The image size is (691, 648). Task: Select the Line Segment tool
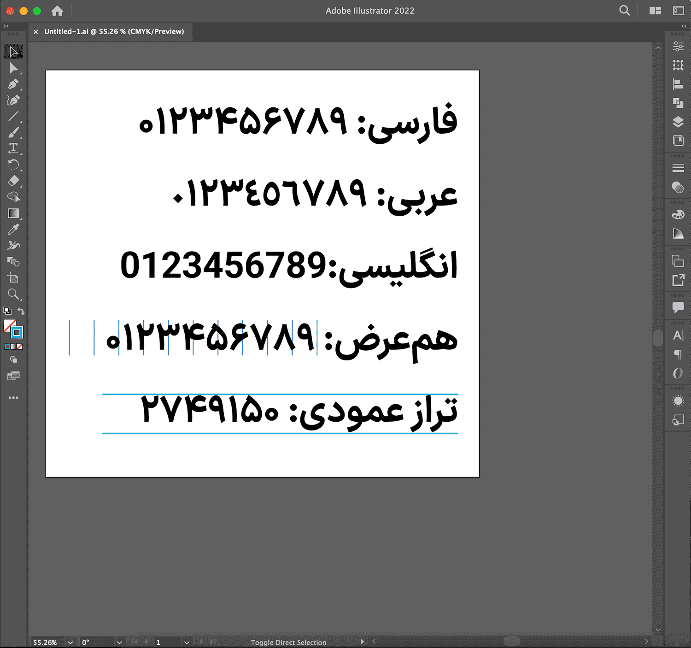point(13,117)
